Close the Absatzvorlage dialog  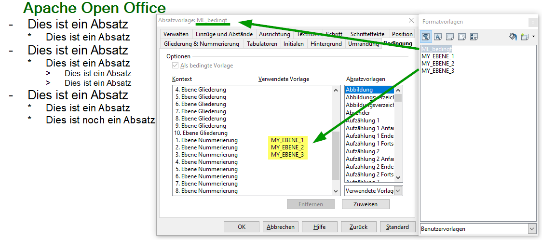coord(411,20)
